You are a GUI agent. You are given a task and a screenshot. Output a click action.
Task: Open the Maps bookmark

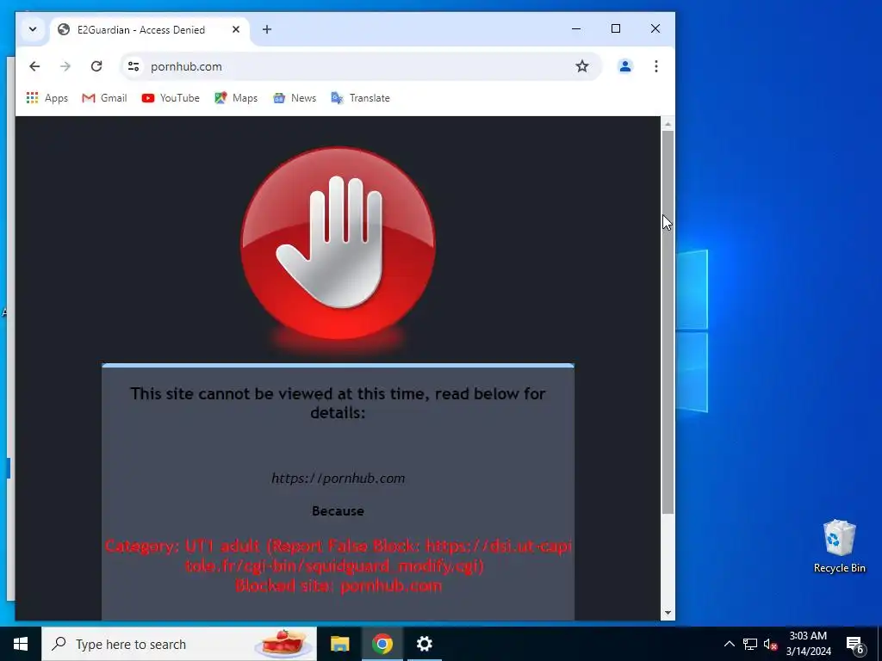tap(236, 98)
